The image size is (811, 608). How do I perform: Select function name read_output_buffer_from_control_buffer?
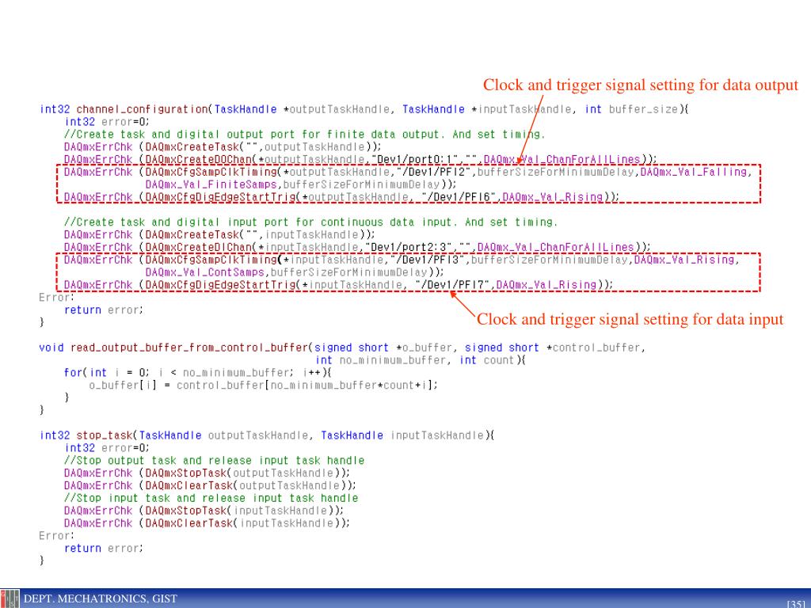click(x=189, y=348)
